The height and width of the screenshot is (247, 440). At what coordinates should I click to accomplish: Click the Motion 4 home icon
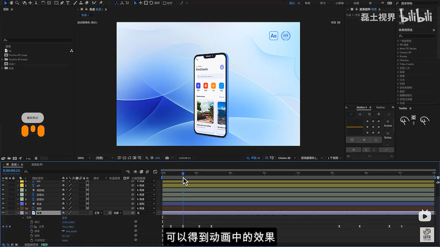coord(351,114)
